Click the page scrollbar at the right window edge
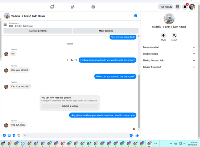200x147 pixels. 199,72
